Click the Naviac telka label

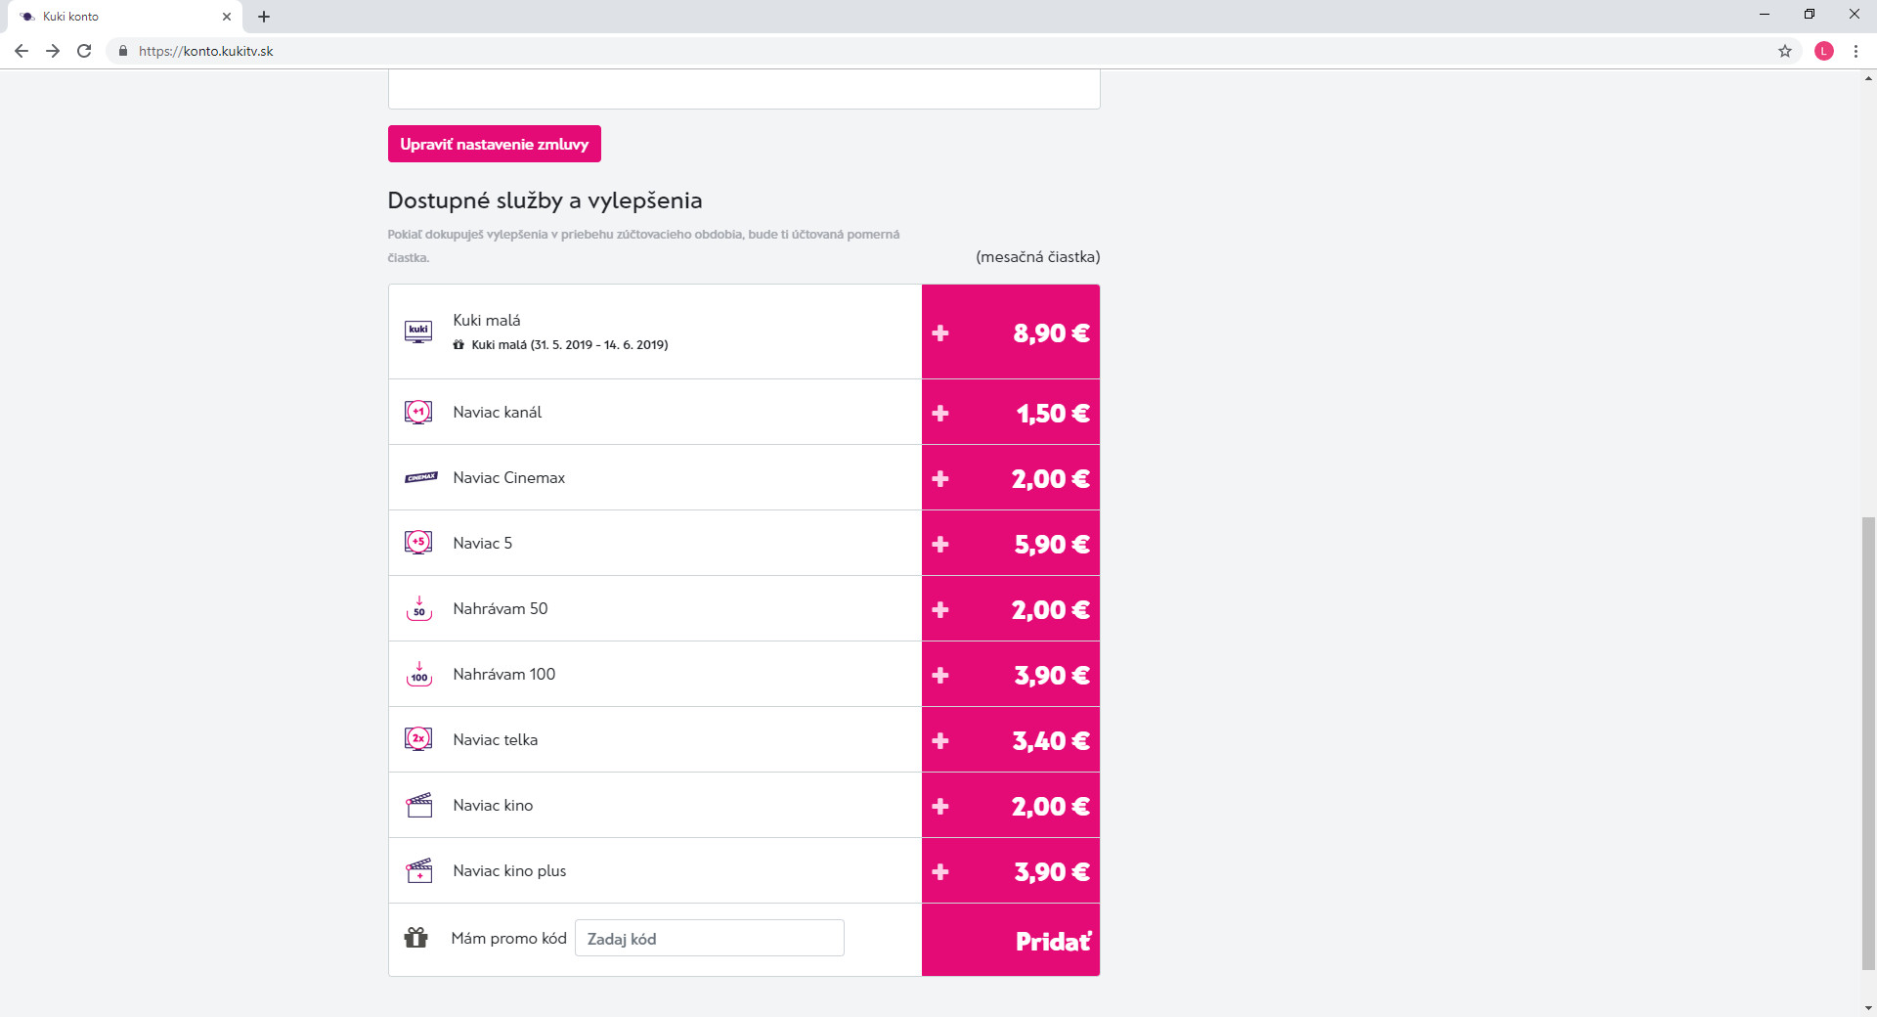(x=496, y=739)
